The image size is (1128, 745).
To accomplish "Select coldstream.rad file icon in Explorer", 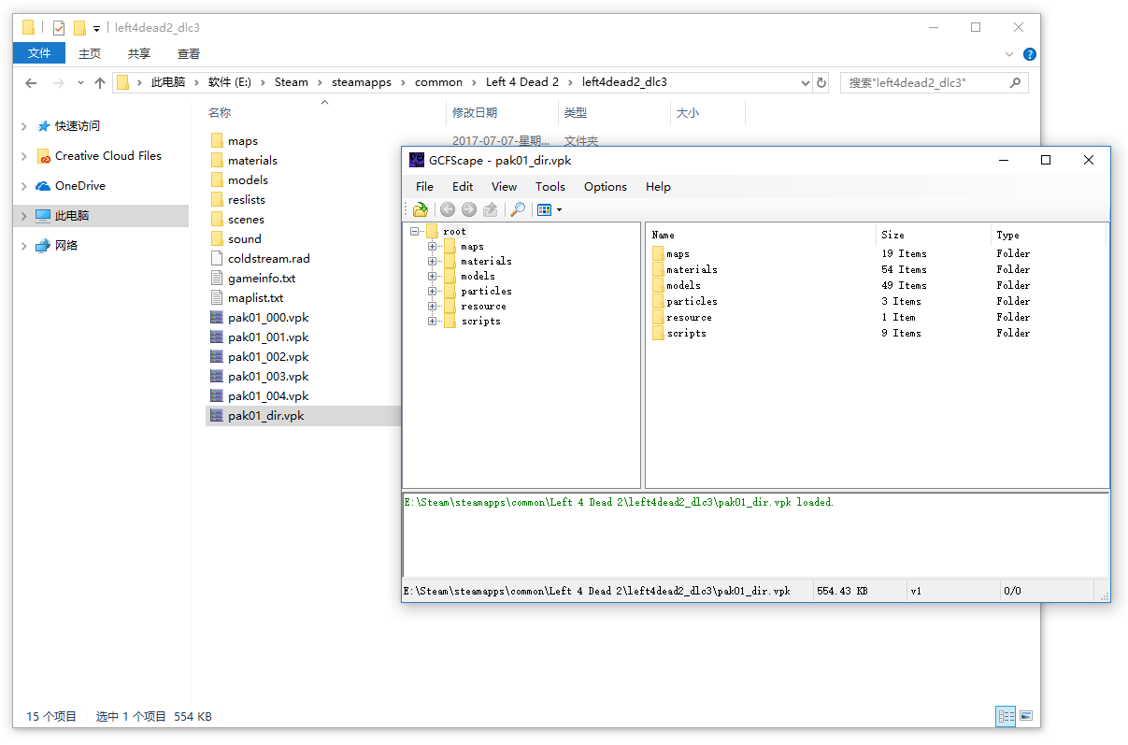I will pos(217,259).
